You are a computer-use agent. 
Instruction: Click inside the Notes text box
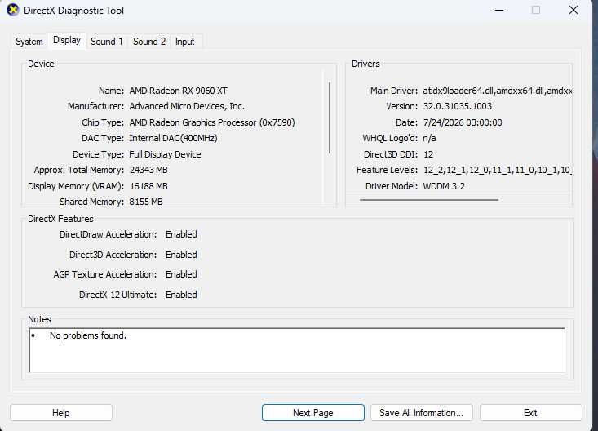(297, 350)
